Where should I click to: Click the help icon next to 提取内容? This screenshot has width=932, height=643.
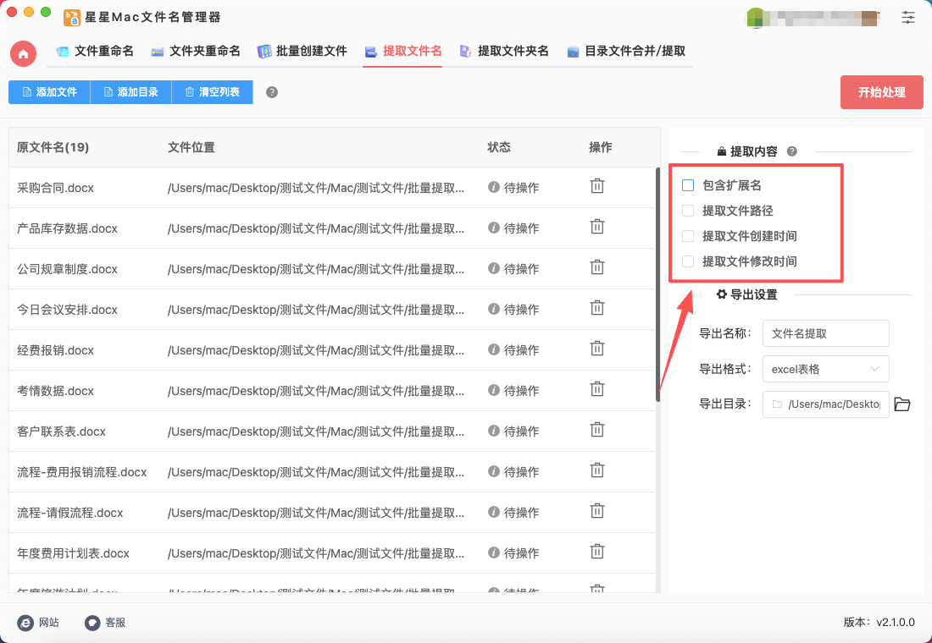click(x=792, y=151)
